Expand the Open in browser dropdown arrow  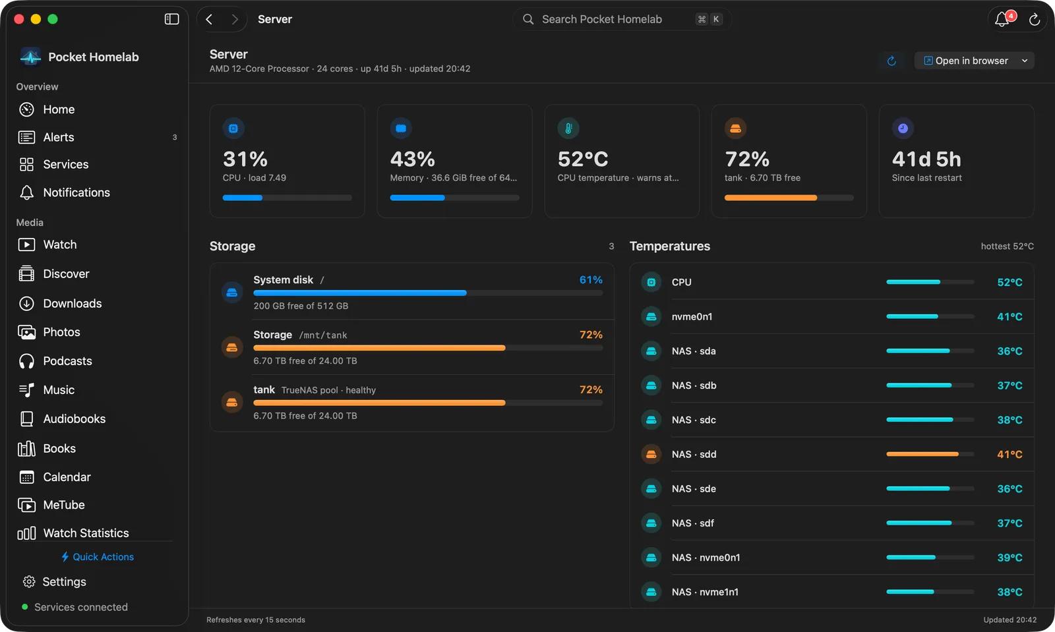(1025, 61)
